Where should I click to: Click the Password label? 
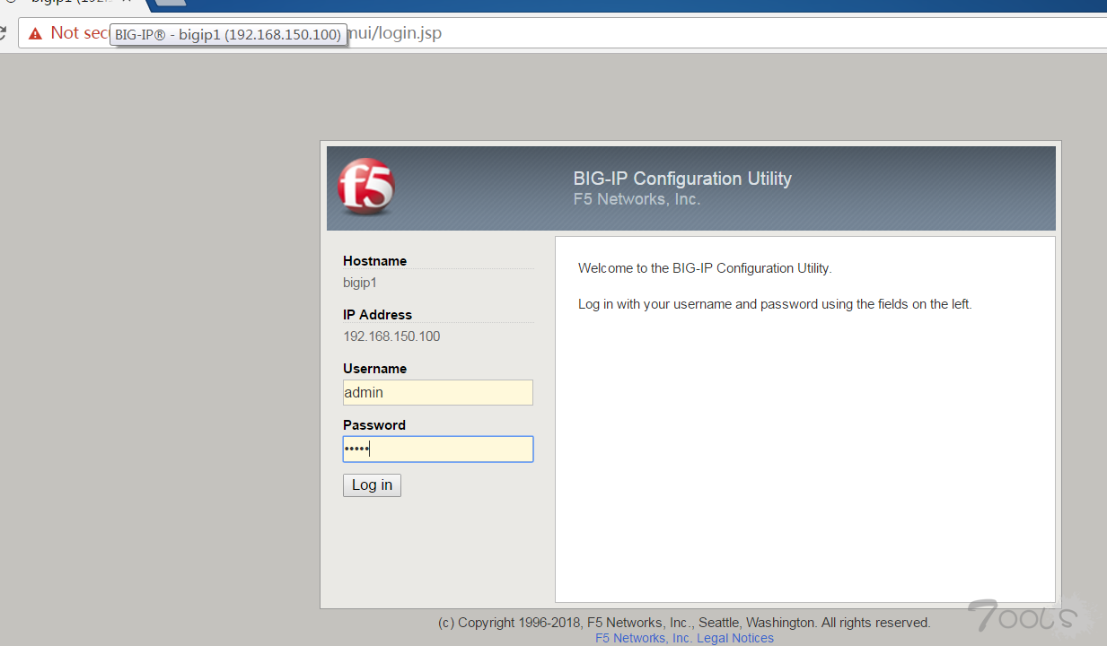click(374, 425)
